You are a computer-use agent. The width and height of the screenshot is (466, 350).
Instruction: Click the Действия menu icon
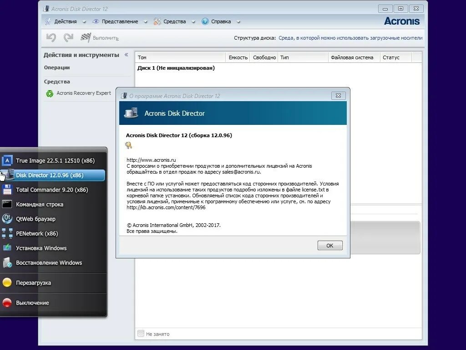point(48,21)
